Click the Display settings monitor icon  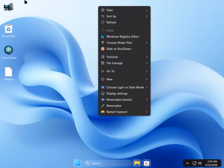103,93
